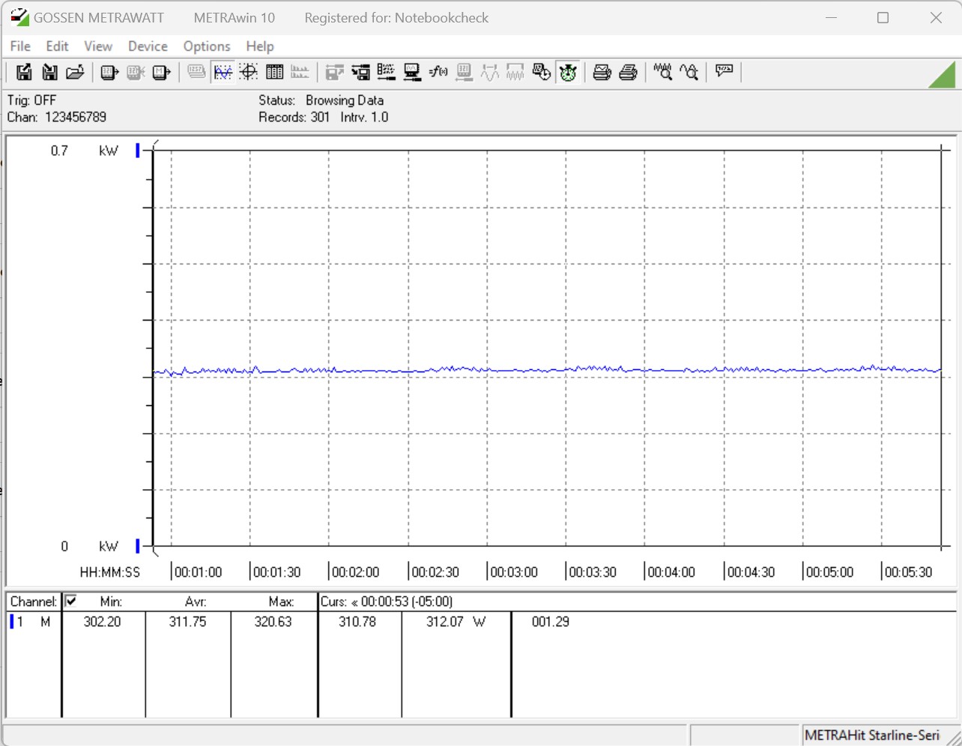Click the zoom magnifier graph icon

[x=663, y=72]
